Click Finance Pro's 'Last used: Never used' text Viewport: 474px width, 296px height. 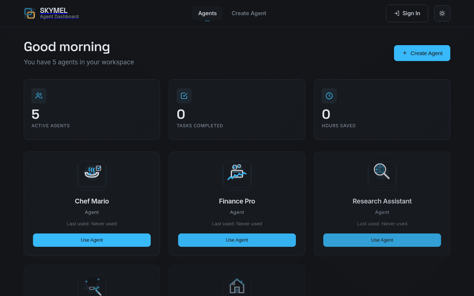pyautogui.click(x=237, y=224)
